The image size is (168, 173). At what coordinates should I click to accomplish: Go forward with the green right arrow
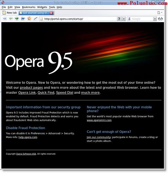pos(17,19)
